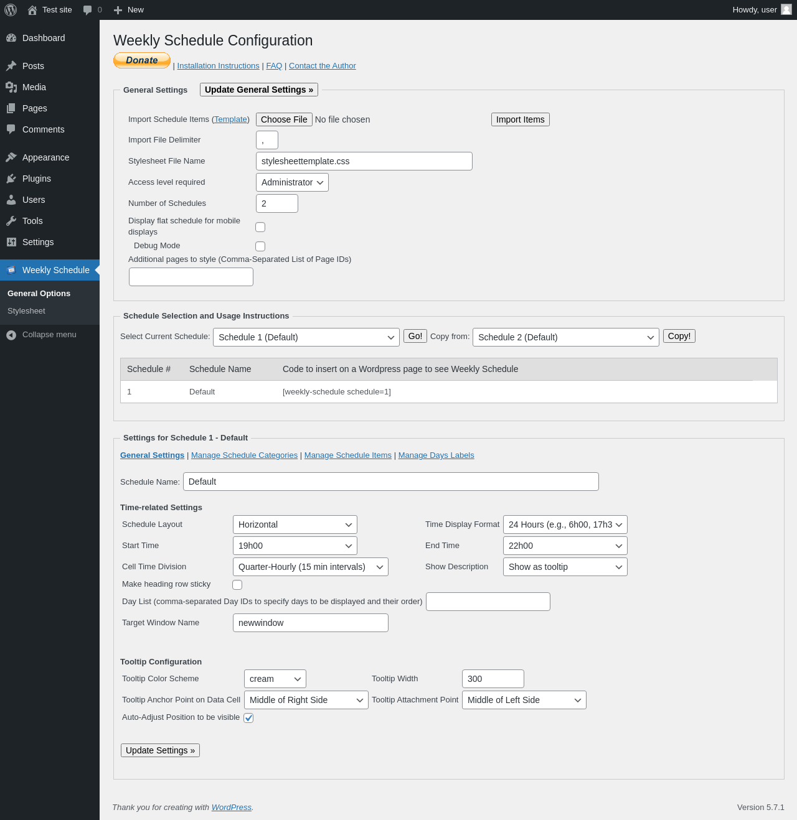Enable flat schedule for mobile displays checkbox
This screenshot has width=797, height=820.
[x=260, y=227]
